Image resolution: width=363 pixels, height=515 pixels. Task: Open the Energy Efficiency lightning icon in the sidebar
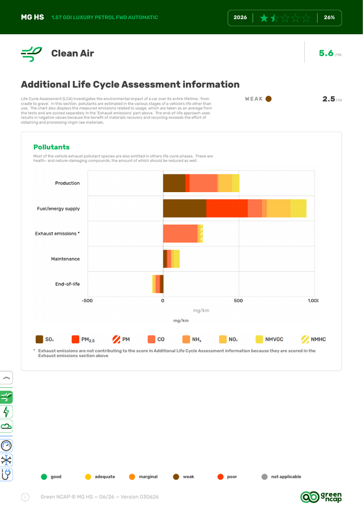click(x=6, y=411)
